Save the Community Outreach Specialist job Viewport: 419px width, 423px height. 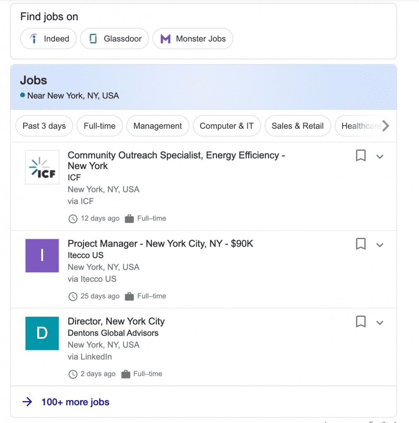[360, 156]
